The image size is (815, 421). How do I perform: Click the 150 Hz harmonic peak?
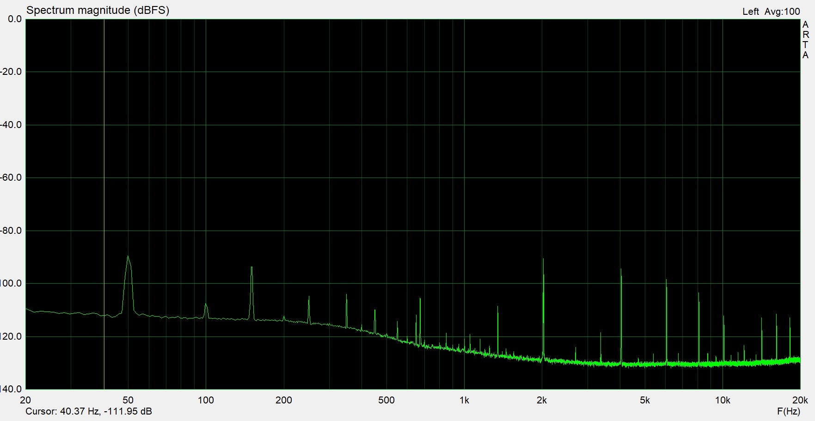coord(251,268)
